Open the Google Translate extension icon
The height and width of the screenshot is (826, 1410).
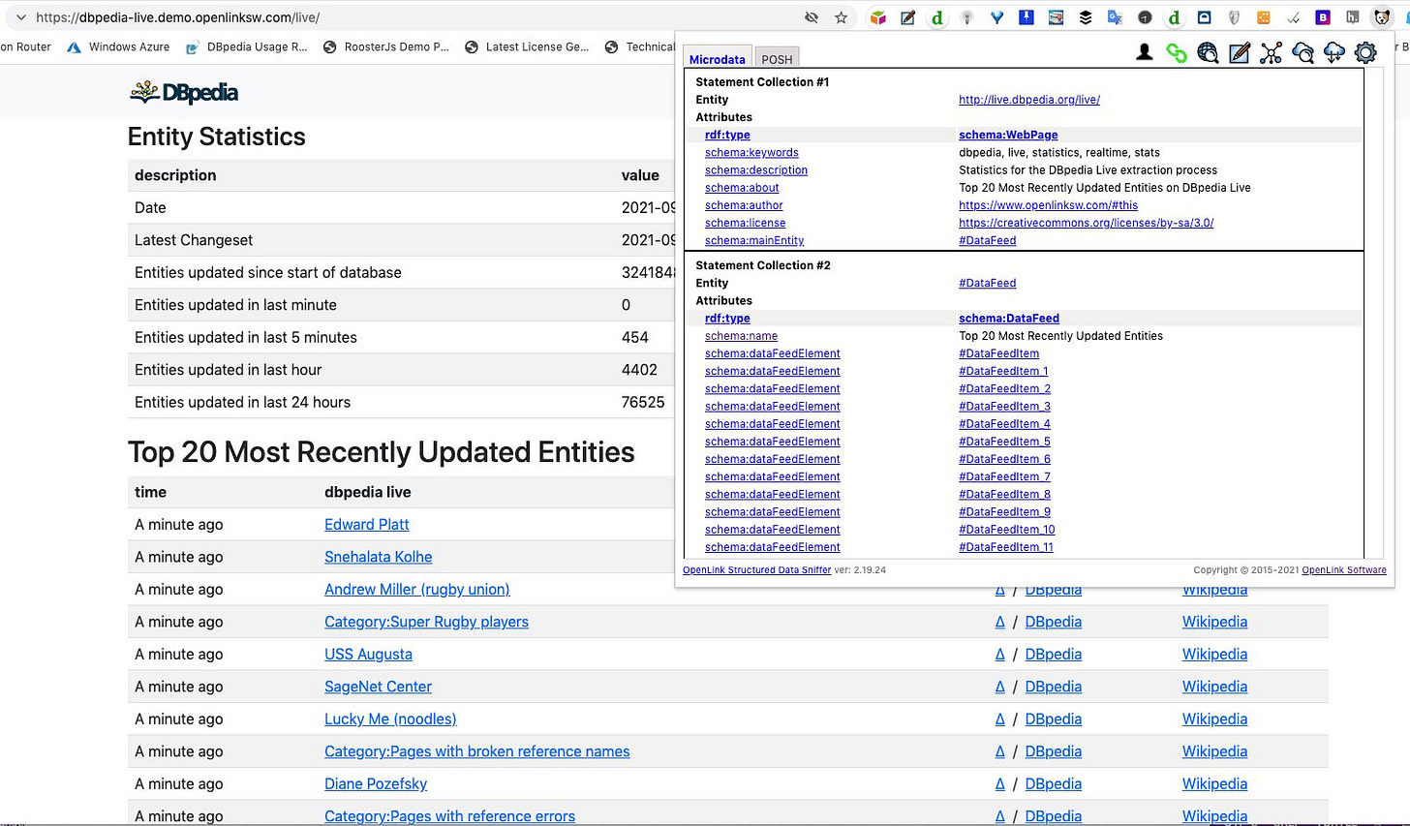(x=1115, y=17)
